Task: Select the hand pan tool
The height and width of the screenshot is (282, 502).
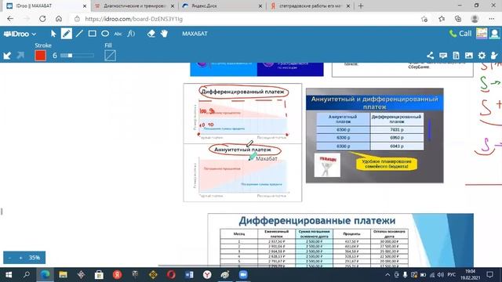Action: click(x=164, y=34)
